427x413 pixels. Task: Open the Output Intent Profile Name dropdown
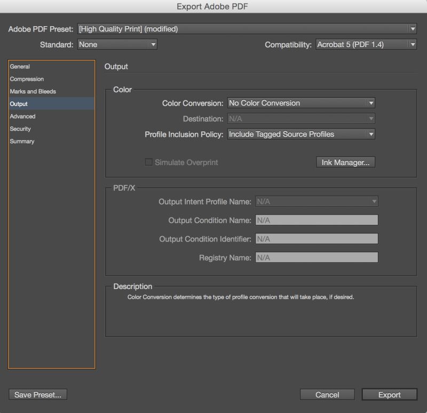[x=374, y=201]
